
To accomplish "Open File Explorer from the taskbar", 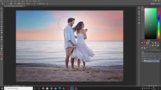I will pos(43,88).
